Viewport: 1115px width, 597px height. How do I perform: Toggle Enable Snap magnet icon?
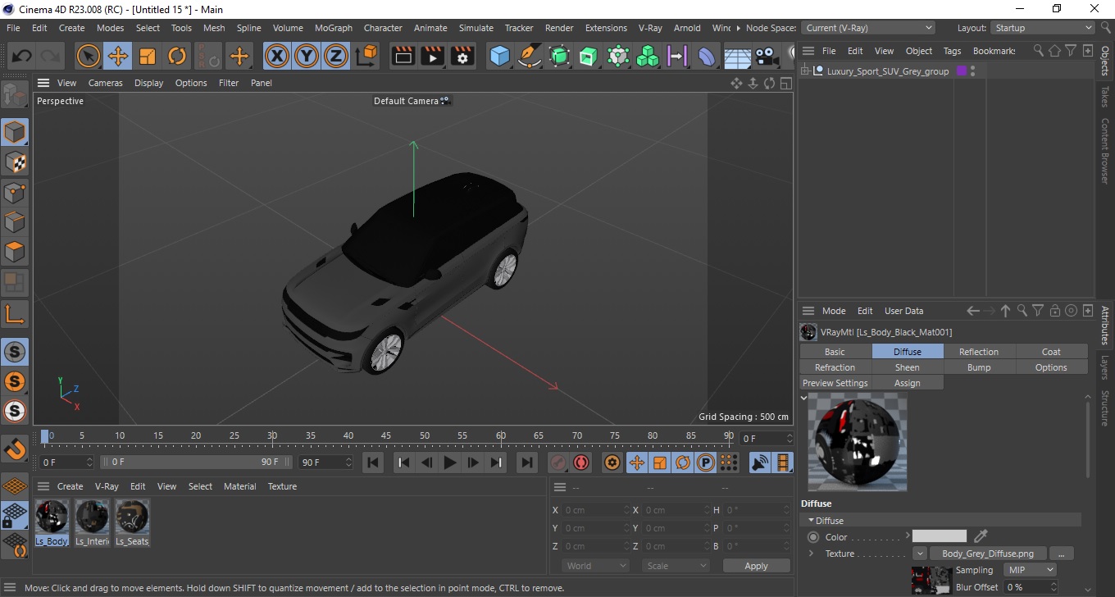pos(15,449)
